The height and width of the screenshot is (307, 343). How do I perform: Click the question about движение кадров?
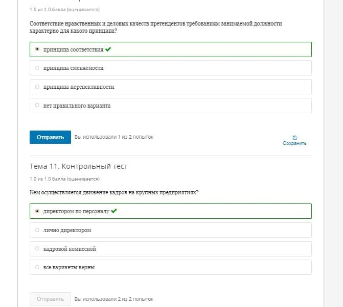114,192
